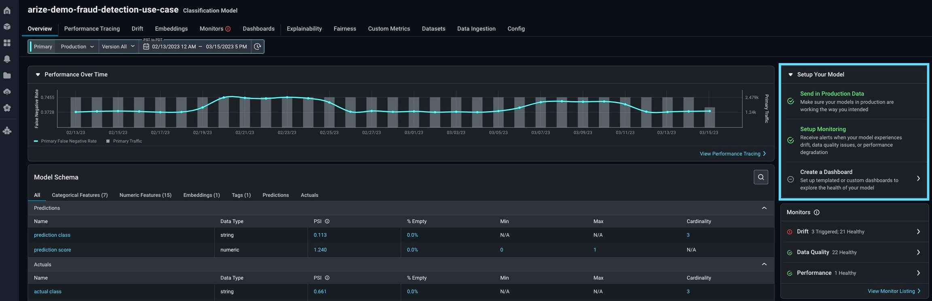Collapse the Performance Over Time panel

click(38, 74)
